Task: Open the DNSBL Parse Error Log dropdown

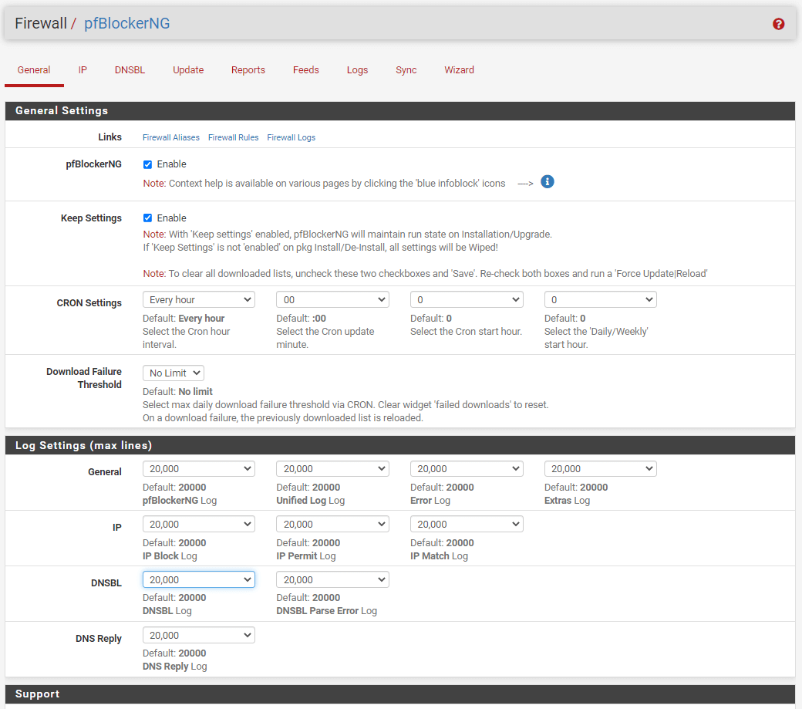Action: pyautogui.click(x=332, y=579)
